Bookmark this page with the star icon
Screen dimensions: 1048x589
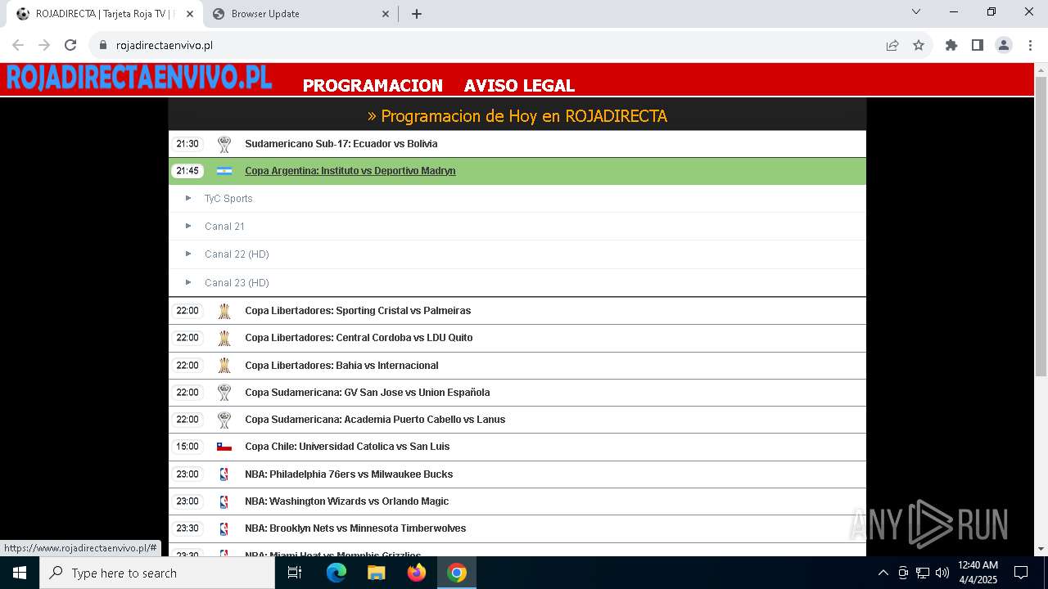(919, 46)
